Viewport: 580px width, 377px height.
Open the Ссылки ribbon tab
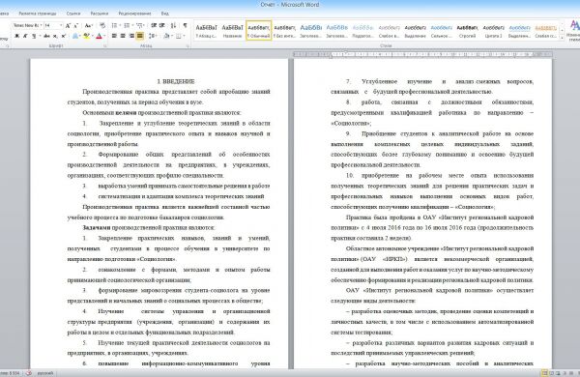[73, 14]
